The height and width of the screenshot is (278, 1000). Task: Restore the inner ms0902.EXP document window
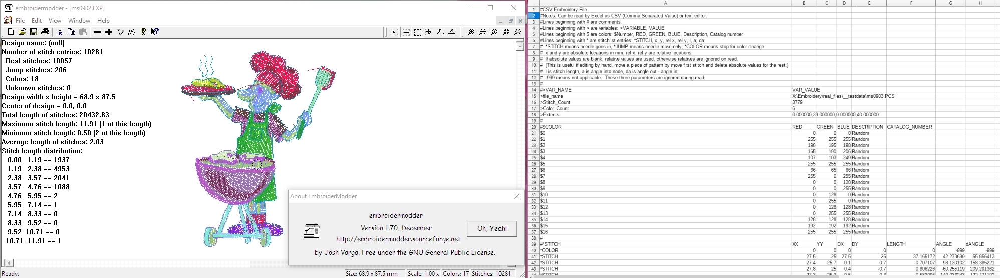pyautogui.click(x=510, y=21)
